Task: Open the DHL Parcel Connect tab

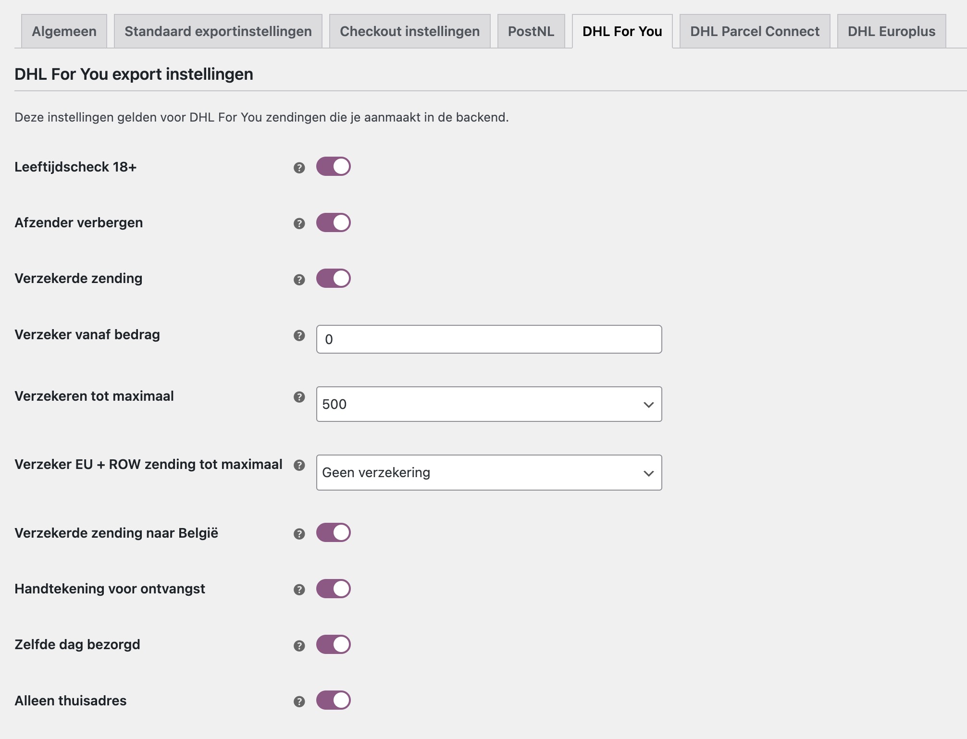Action: [x=754, y=31]
